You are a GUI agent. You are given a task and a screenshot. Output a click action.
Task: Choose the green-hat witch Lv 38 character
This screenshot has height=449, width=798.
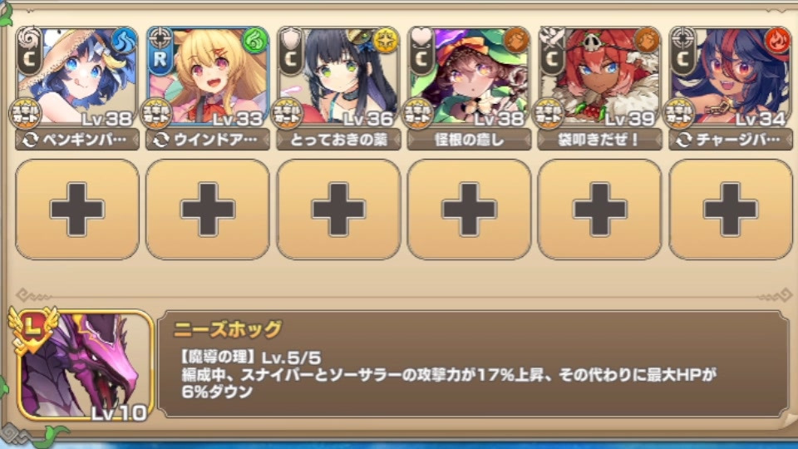pos(469,76)
